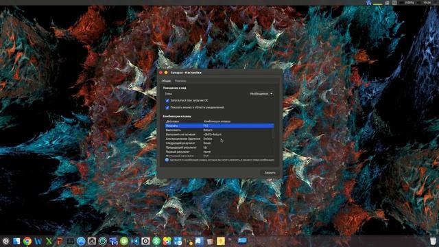Screen dimensions: 439x247
Task: Open the blue W writer app in dock
Action: pyautogui.click(x=38, y=241)
